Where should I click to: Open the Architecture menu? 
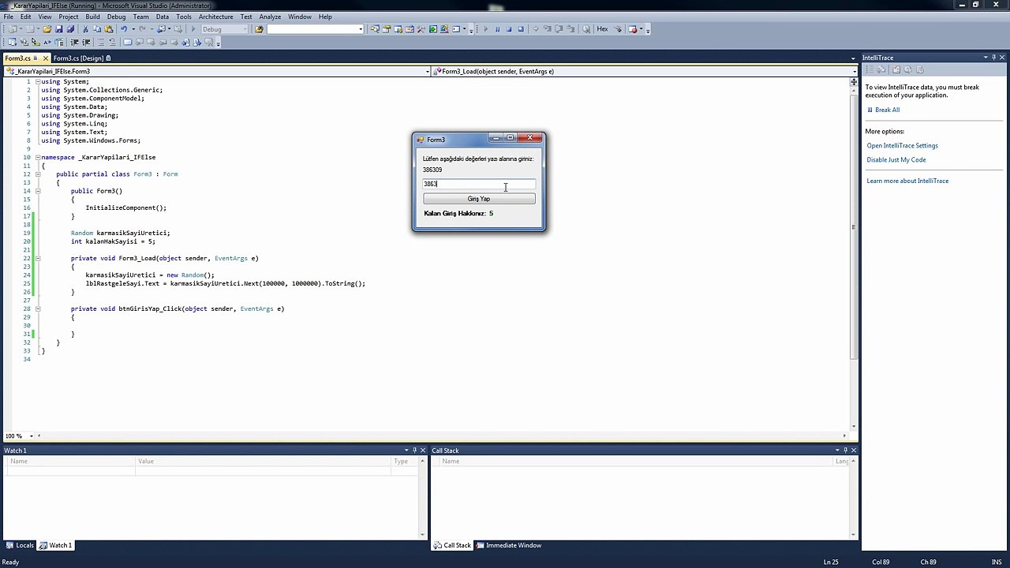pyautogui.click(x=215, y=17)
